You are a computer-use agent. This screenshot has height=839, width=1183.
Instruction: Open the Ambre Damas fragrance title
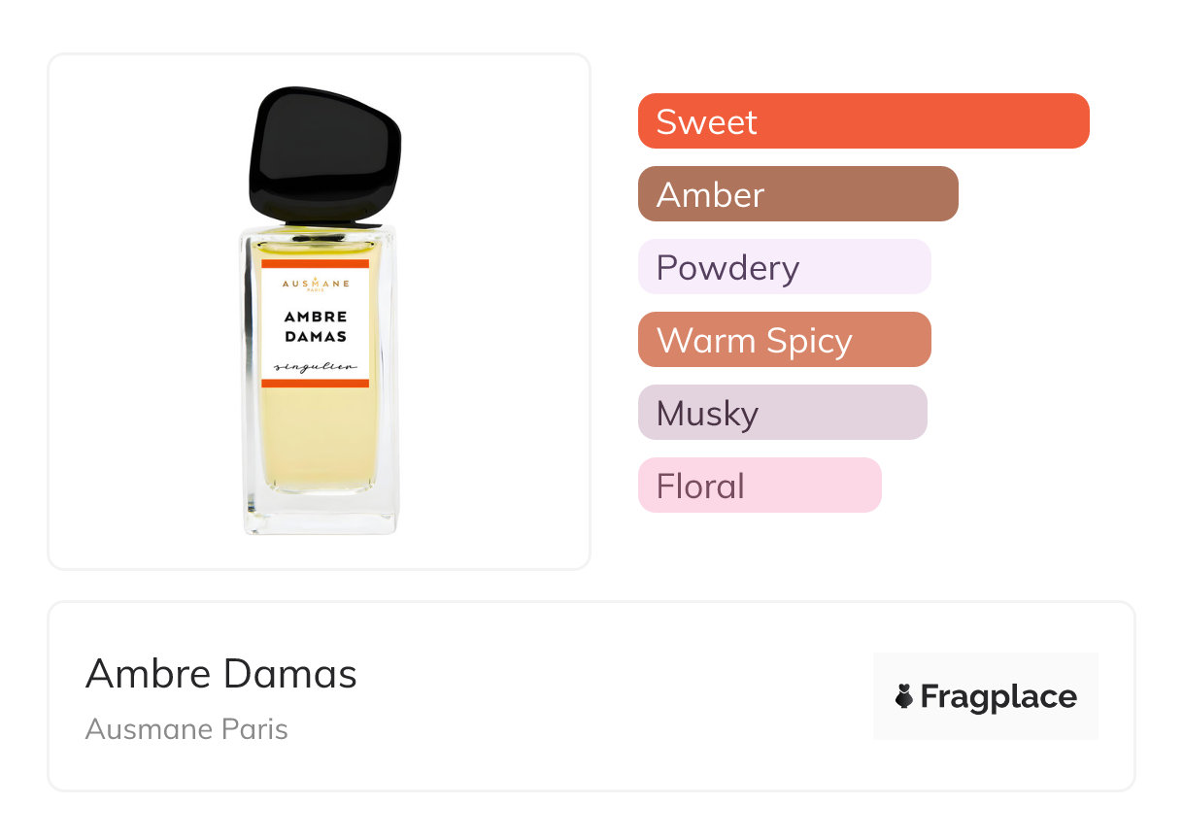[221, 674]
